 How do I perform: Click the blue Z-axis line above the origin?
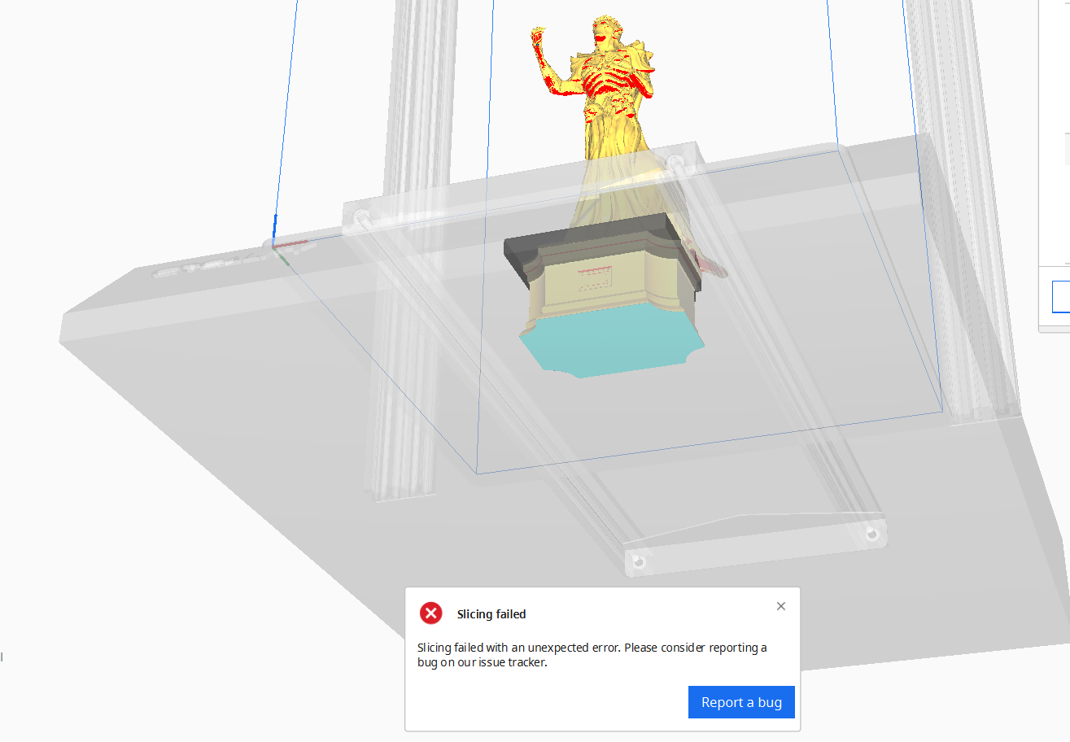[x=275, y=220]
